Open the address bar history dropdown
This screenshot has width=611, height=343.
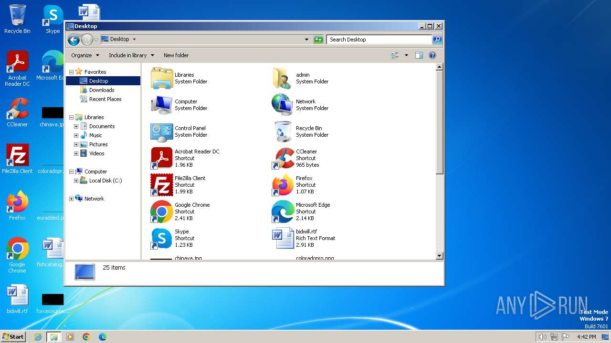(306, 40)
